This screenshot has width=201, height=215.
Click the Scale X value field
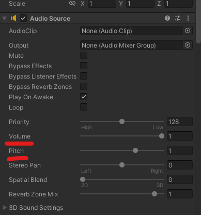pos(102,4)
